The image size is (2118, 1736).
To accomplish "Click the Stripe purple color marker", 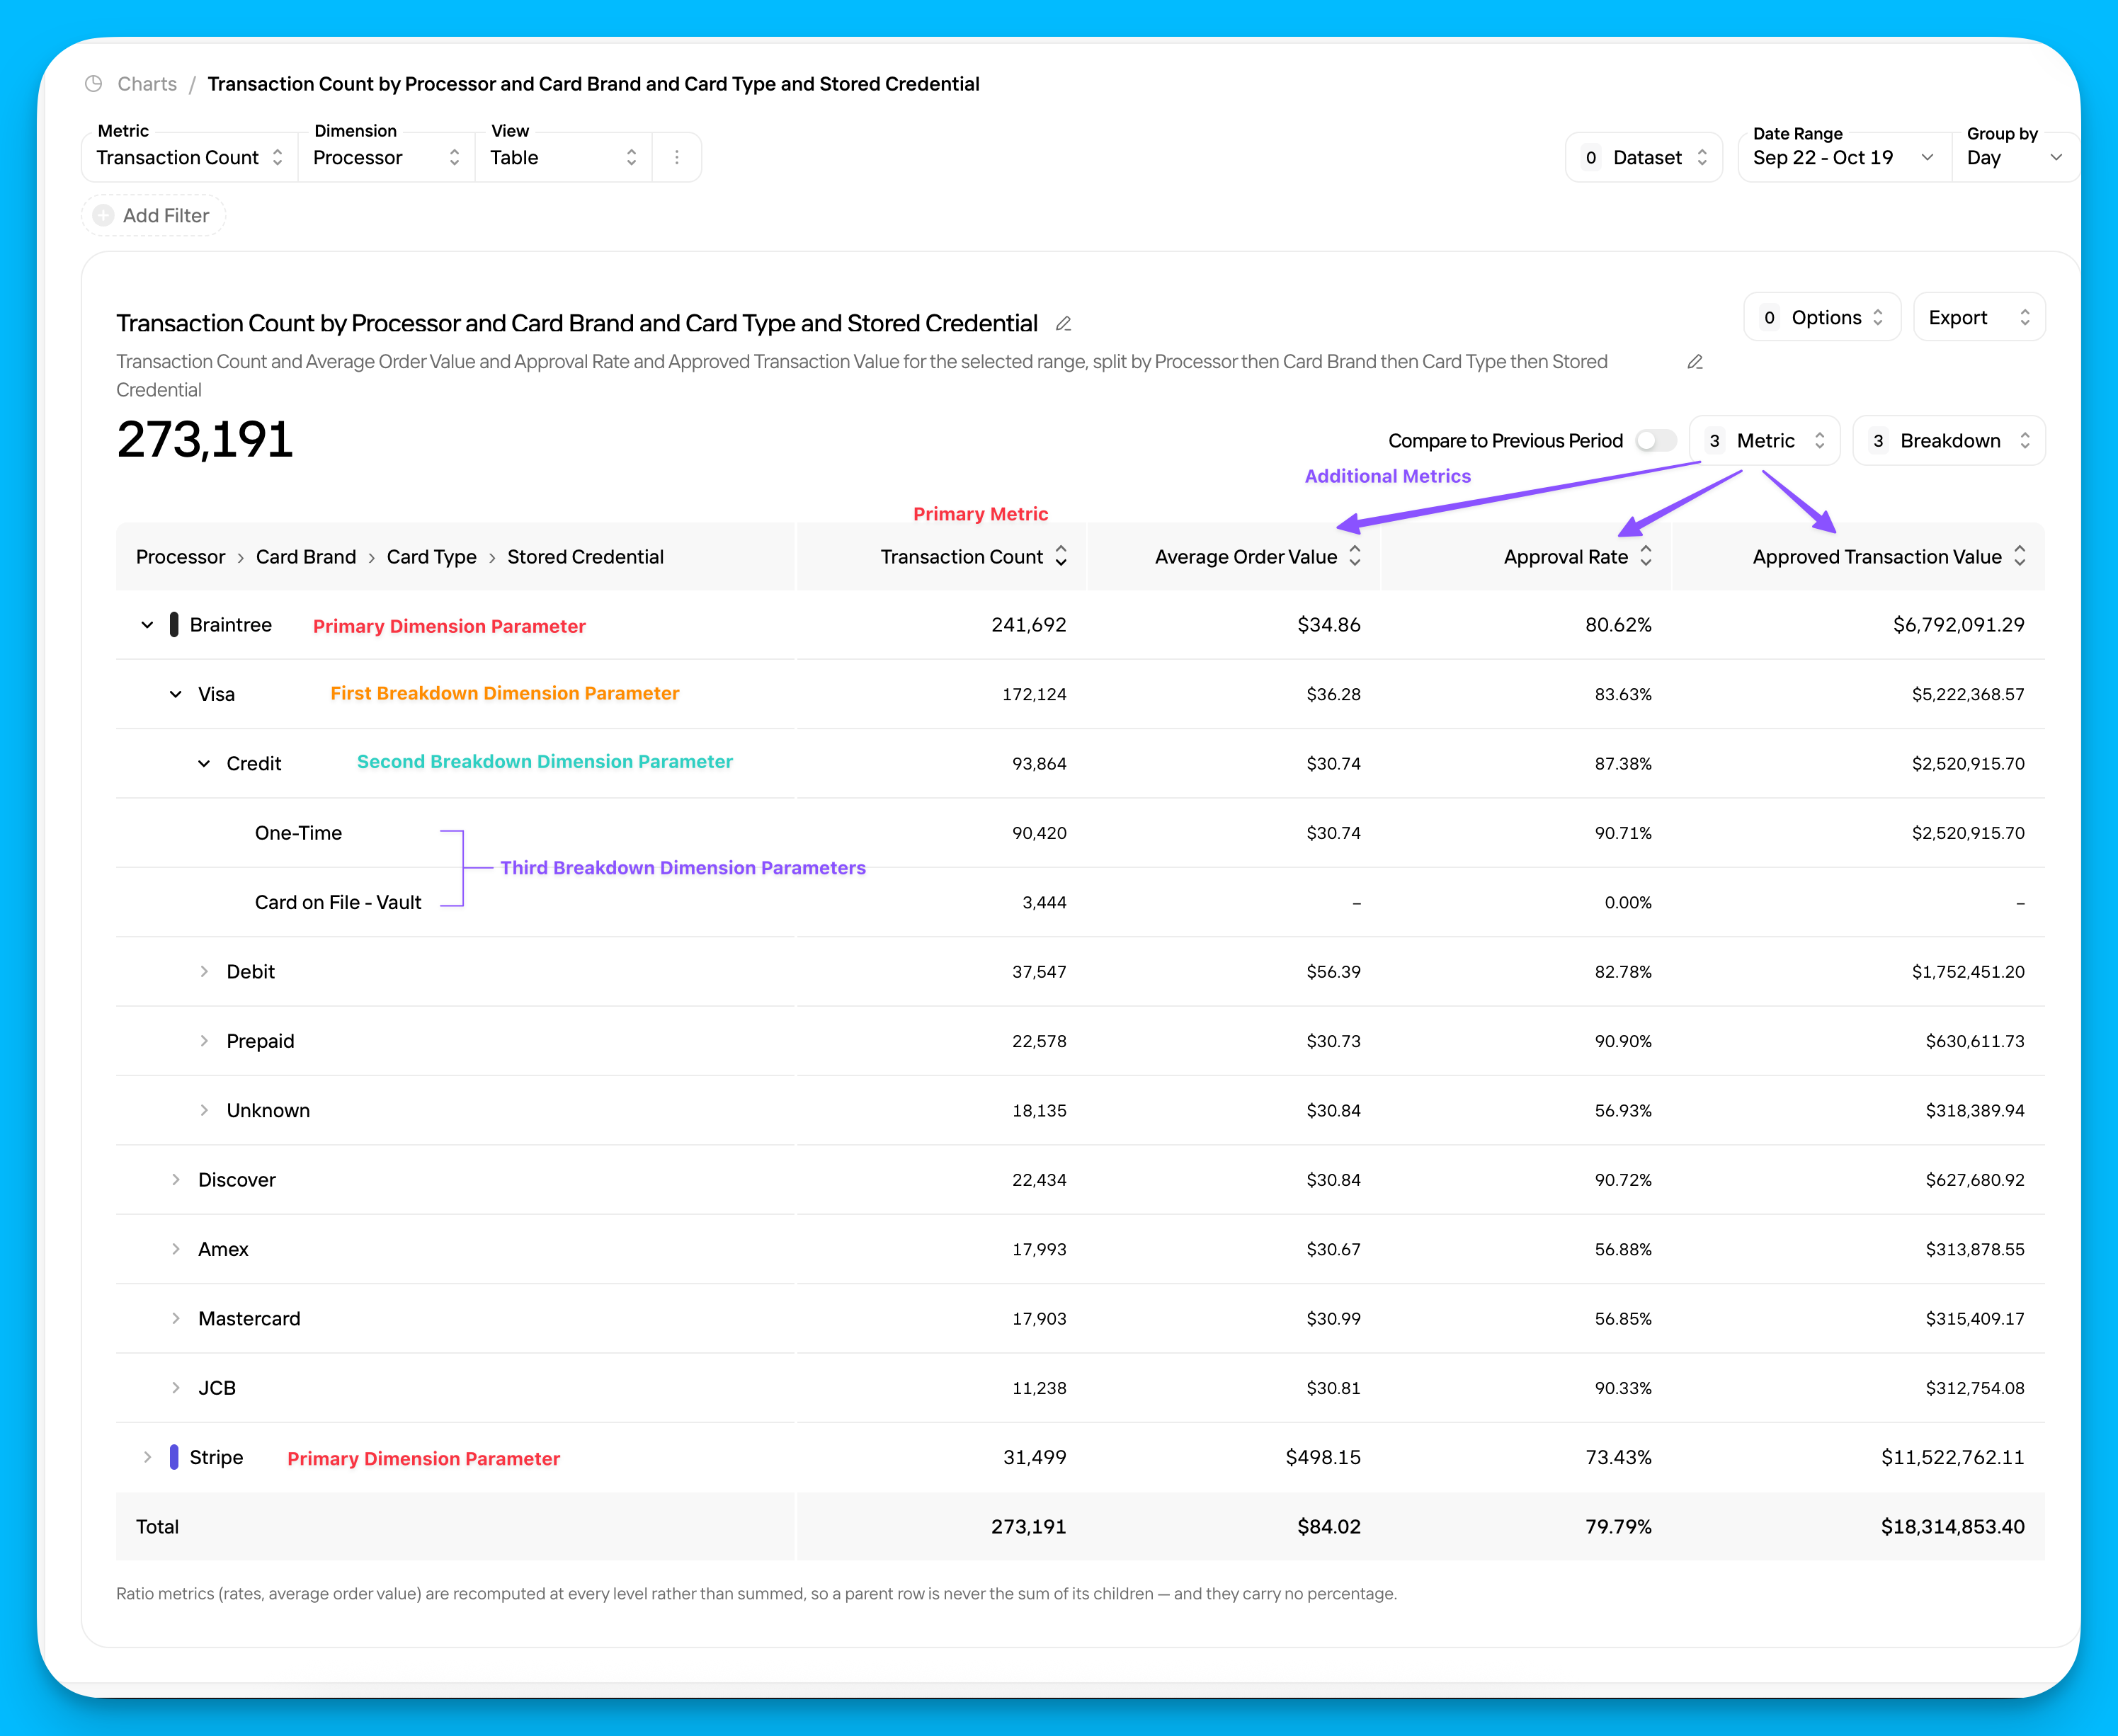I will click(x=174, y=1457).
